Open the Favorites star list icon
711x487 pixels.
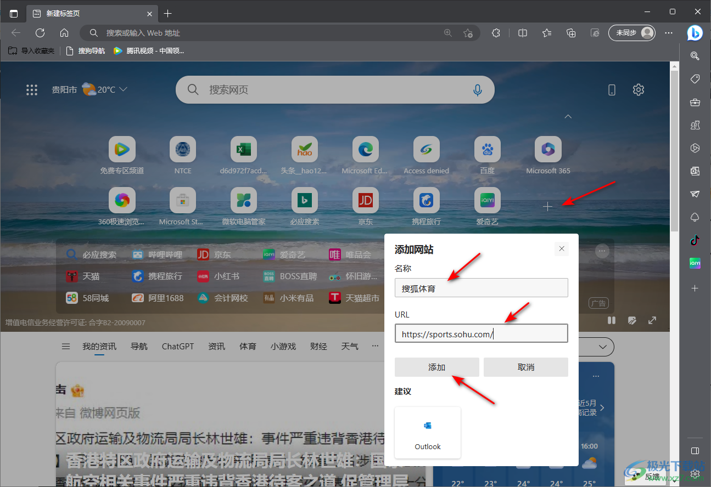(547, 33)
